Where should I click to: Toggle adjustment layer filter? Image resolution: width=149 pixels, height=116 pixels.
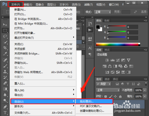coord(122,84)
